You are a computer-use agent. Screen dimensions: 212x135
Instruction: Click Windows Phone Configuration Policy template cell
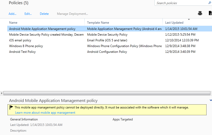point(124,46)
